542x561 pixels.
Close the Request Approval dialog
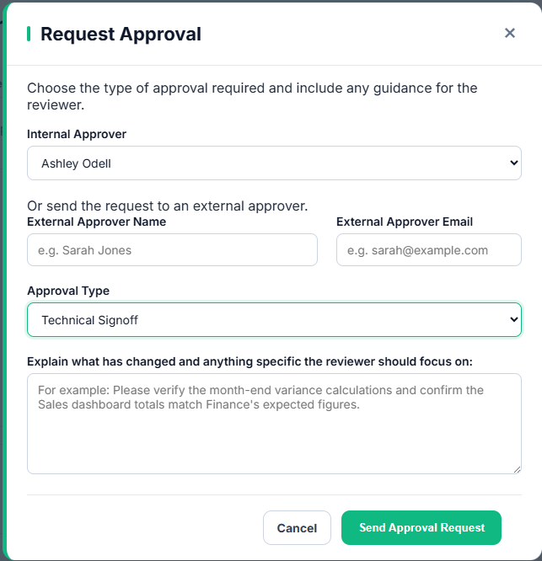[510, 34]
